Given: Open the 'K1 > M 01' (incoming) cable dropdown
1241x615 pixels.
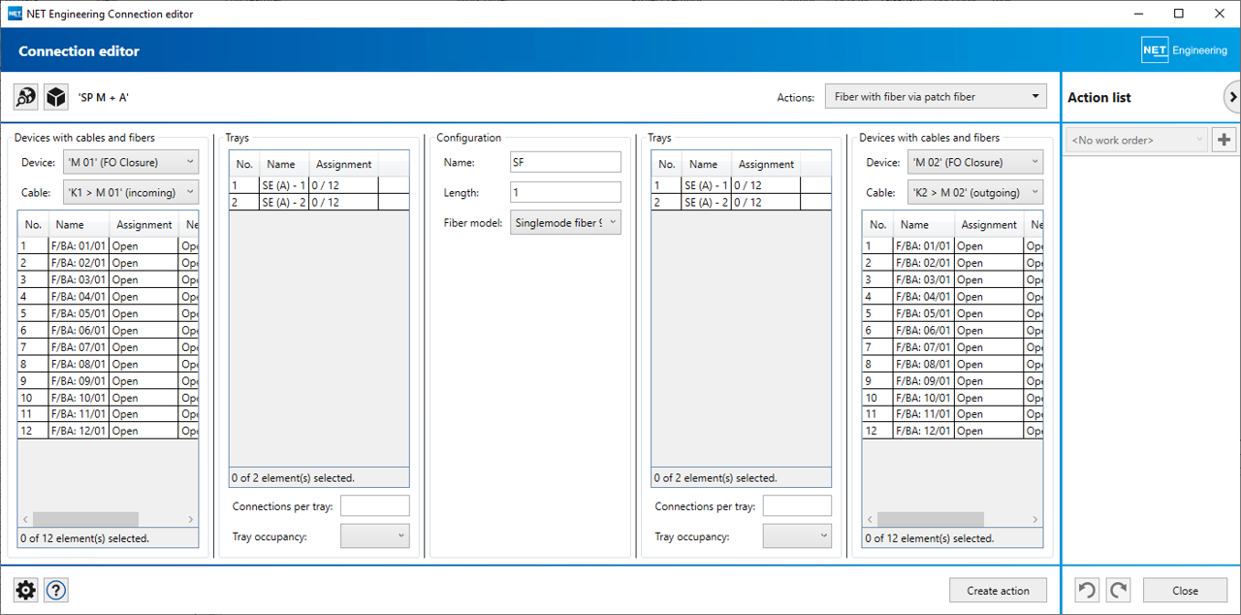Looking at the screenshot, I should [x=131, y=192].
